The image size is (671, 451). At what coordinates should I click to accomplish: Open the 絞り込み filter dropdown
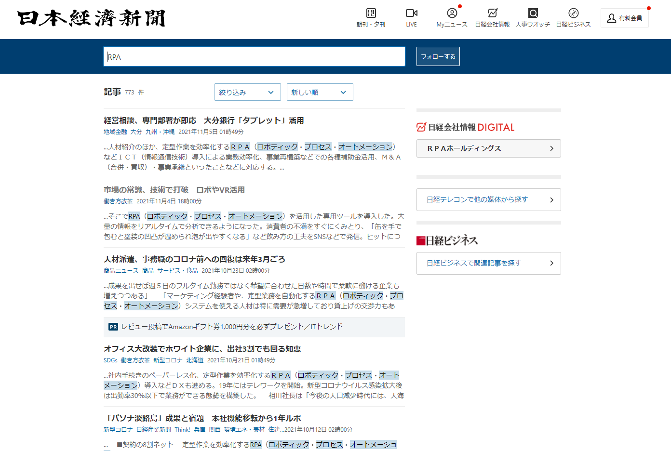pos(248,92)
